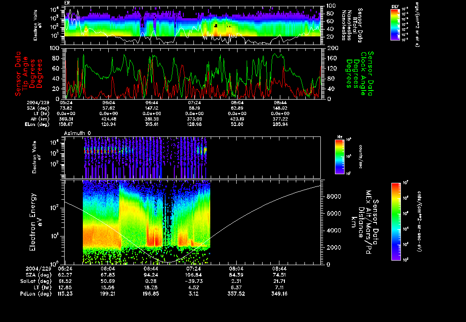The width and height of the screenshot is (466, 322).
Task: Click the cnts/(cm**2-sr-sec-eV) color bar
Action: click(396, 221)
